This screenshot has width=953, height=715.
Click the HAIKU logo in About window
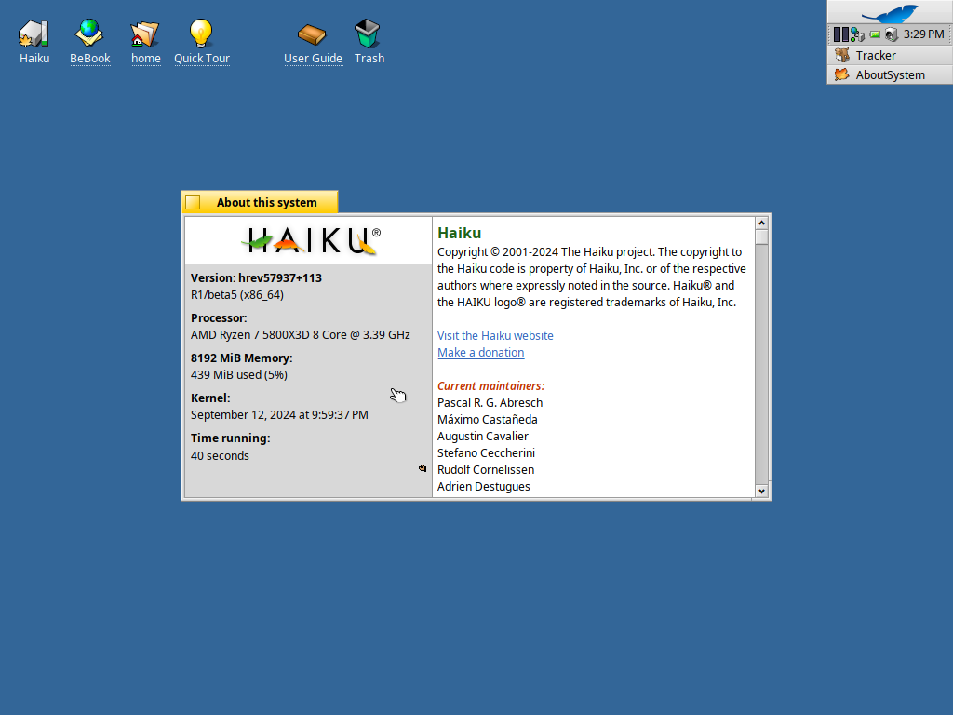pyautogui.click(x=311, y=241)
